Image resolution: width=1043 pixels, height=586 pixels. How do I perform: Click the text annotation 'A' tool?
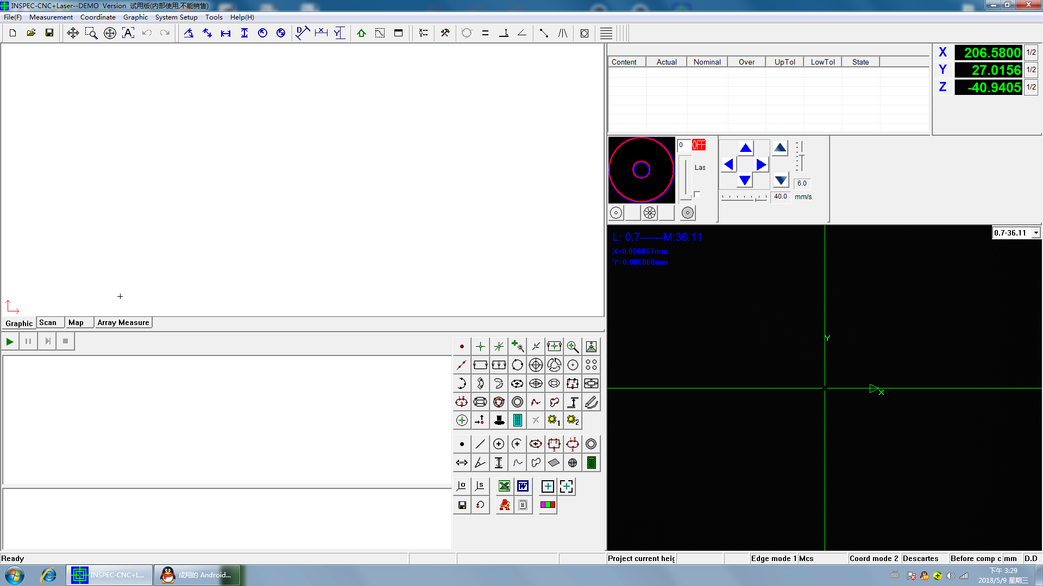click(x=128, y=33)
